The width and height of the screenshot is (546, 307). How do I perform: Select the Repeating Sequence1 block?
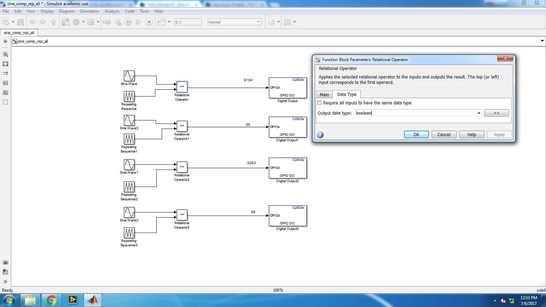129,139
